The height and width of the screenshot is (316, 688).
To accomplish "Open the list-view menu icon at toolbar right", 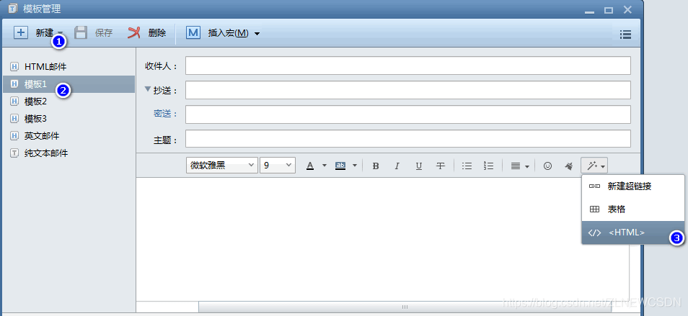I will (x=626, y=35).
